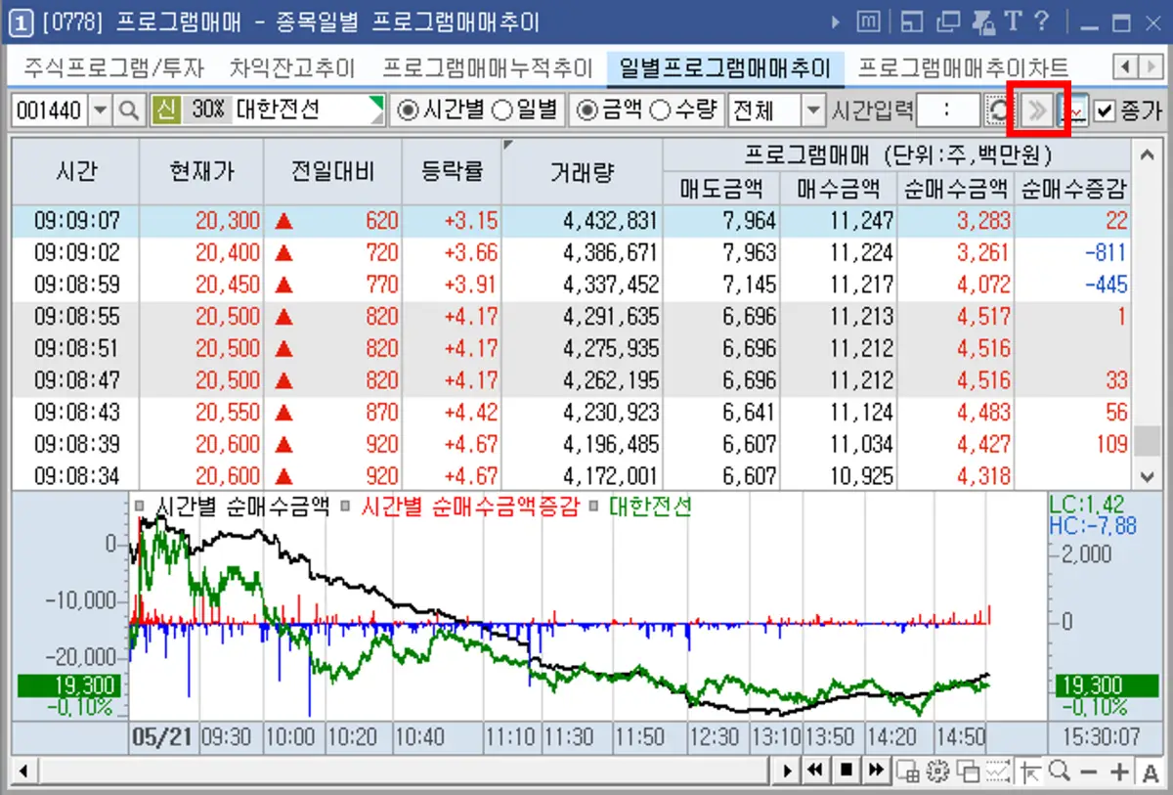The width and height of the screenshot is (1173, 795).
Task: Select the zoom magnifier in the bottom toolbar
Action: [x=1060, y=772]
